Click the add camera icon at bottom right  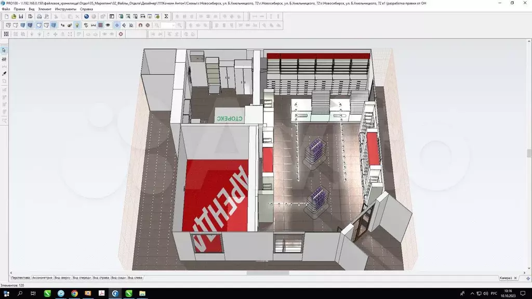click(528, 278)
